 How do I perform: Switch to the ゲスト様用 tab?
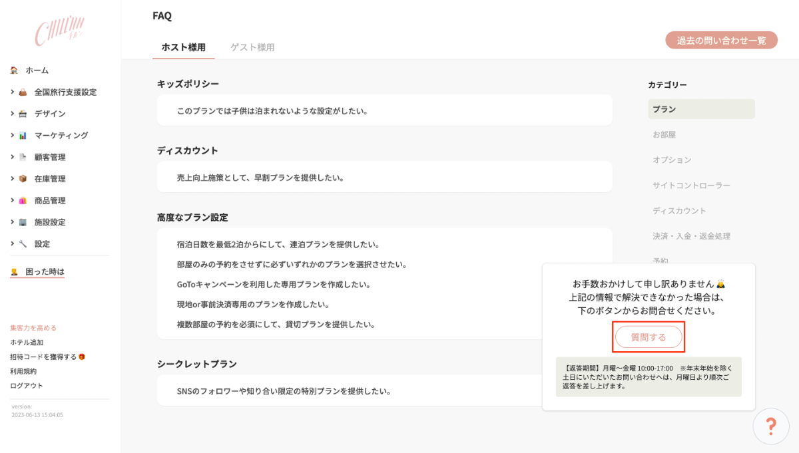pyautogui.click(x=252, y=47)
